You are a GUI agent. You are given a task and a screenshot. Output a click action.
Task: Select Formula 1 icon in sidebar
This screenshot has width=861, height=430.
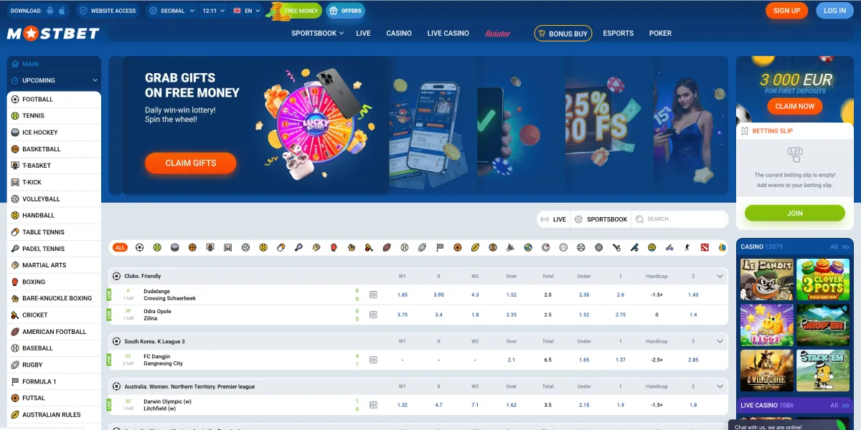(x=15, y=381)
